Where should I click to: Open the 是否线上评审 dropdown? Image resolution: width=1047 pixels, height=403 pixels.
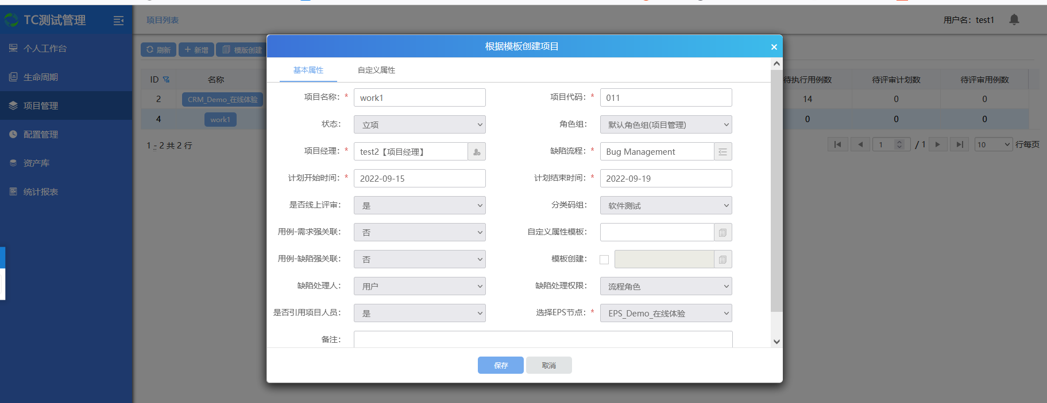point(419,206)
